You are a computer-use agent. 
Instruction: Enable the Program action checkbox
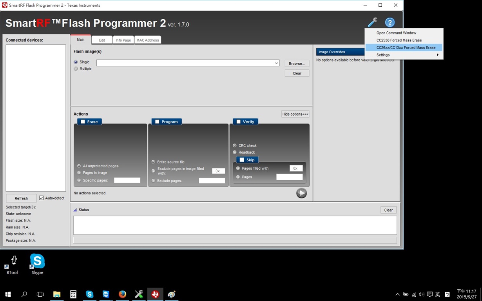[157, 122]
